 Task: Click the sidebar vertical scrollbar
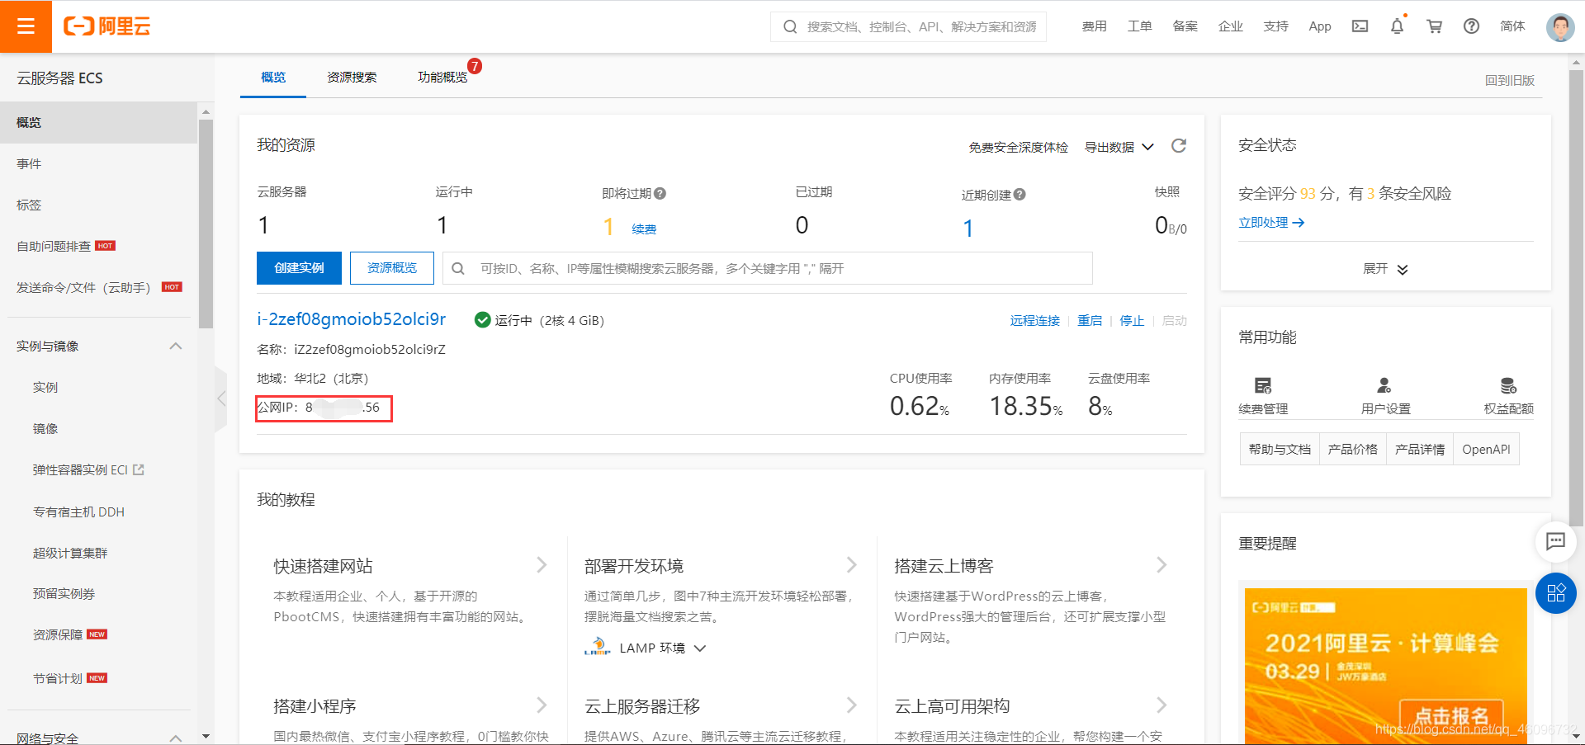pos(206,224)
